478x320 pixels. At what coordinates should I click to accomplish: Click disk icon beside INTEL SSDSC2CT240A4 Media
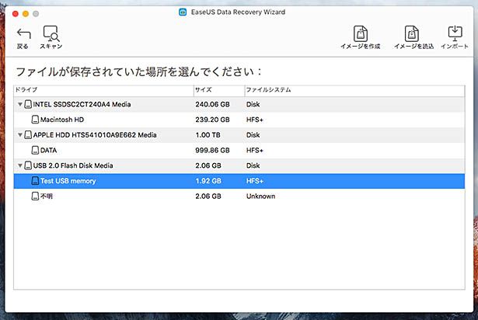click(x=28, y=104)
